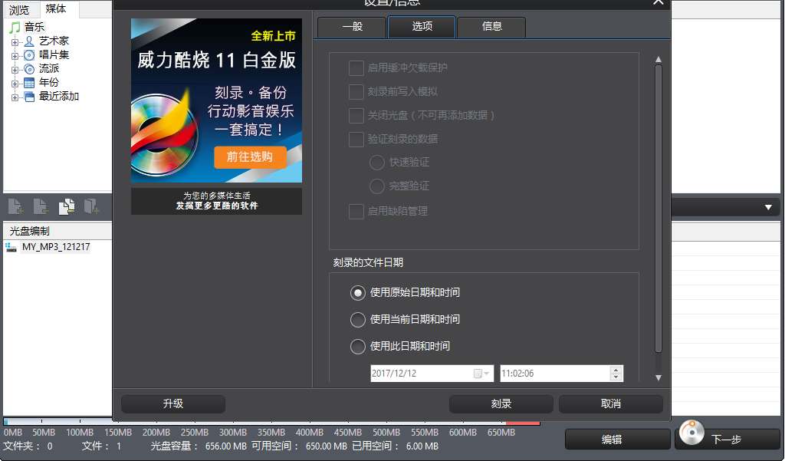Screen dimensions: 785x461
Task: Select the 艺术家 tree item
Action: point(54,41)
